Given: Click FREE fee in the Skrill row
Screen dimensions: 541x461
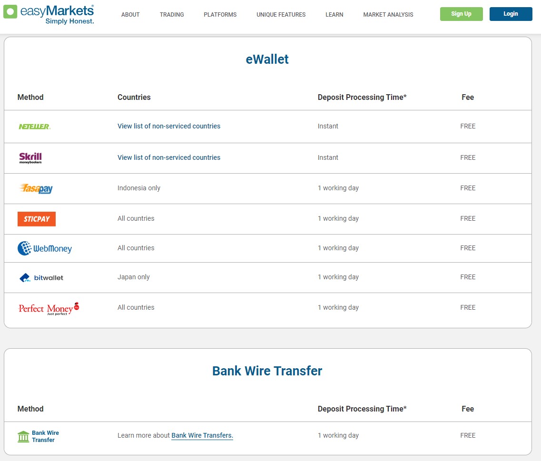Looking at the screenshot, I should pyautogui.click(x=468, y=157).
